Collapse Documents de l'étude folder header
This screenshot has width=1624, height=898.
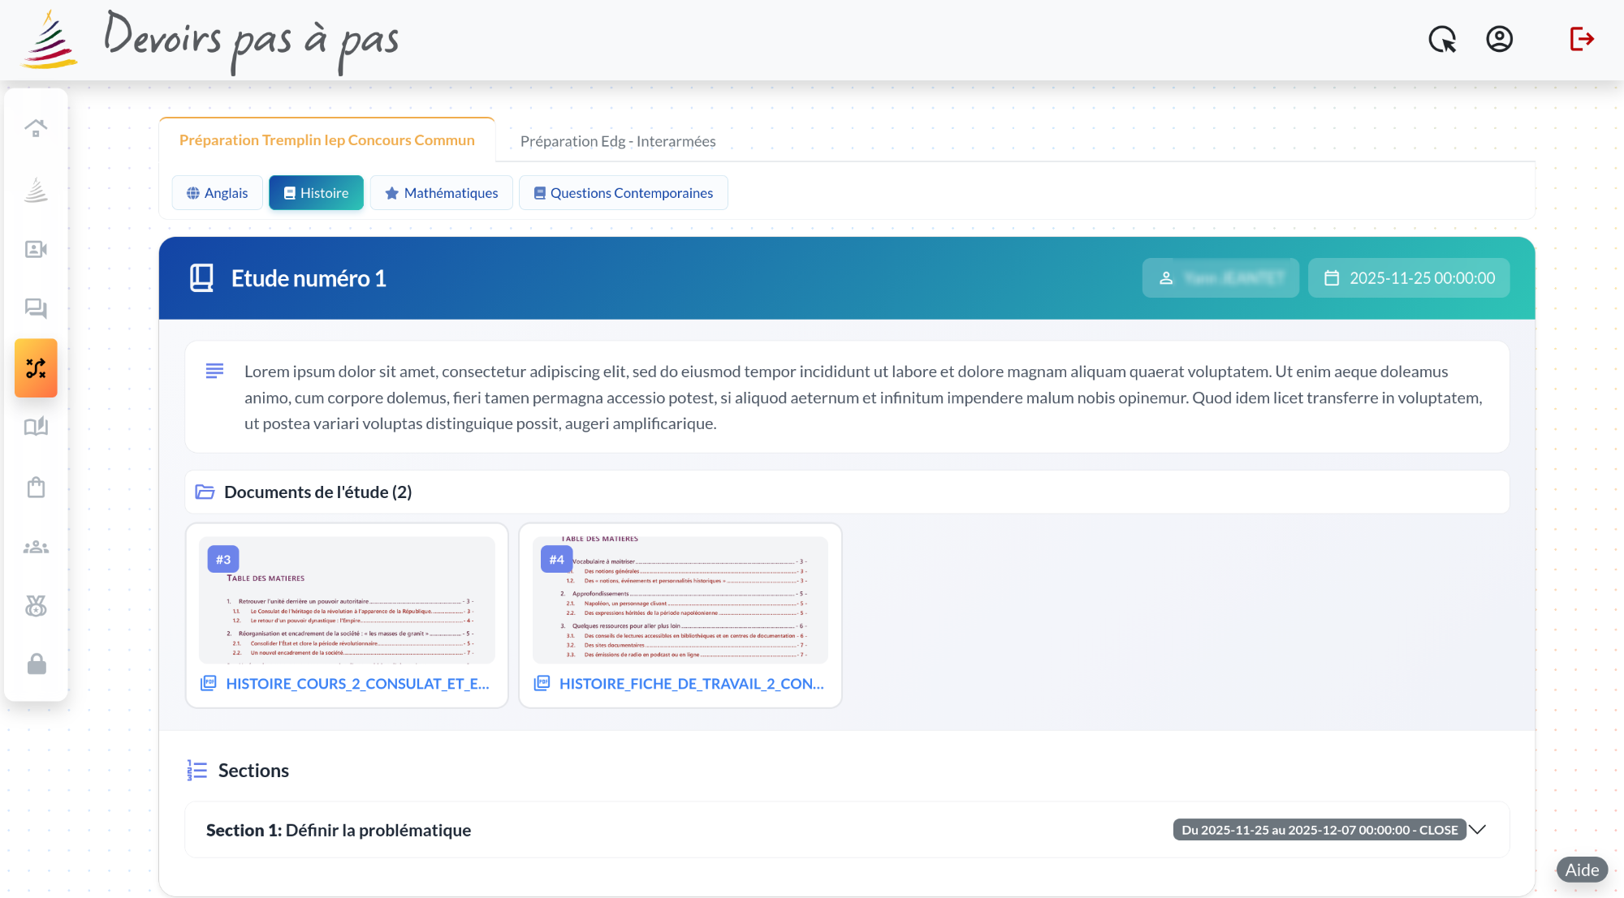pos(318,492)
